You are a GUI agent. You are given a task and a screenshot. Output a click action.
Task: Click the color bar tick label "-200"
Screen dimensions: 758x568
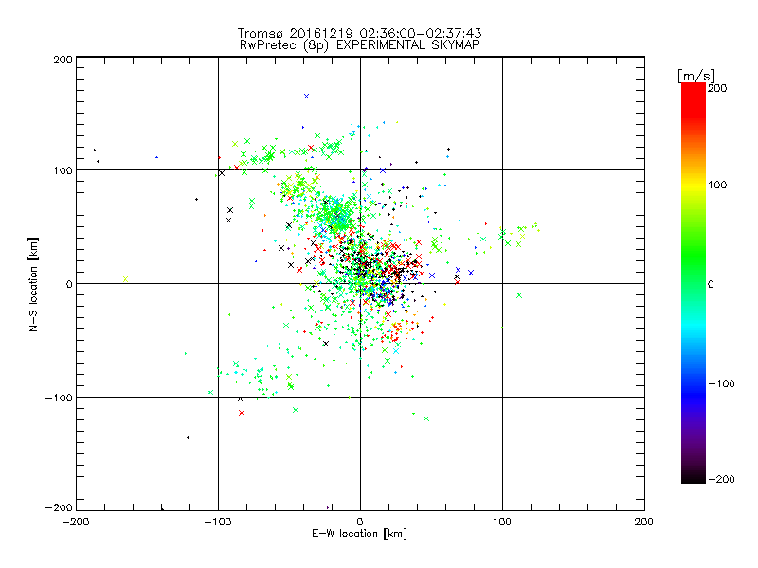point(721,479)
